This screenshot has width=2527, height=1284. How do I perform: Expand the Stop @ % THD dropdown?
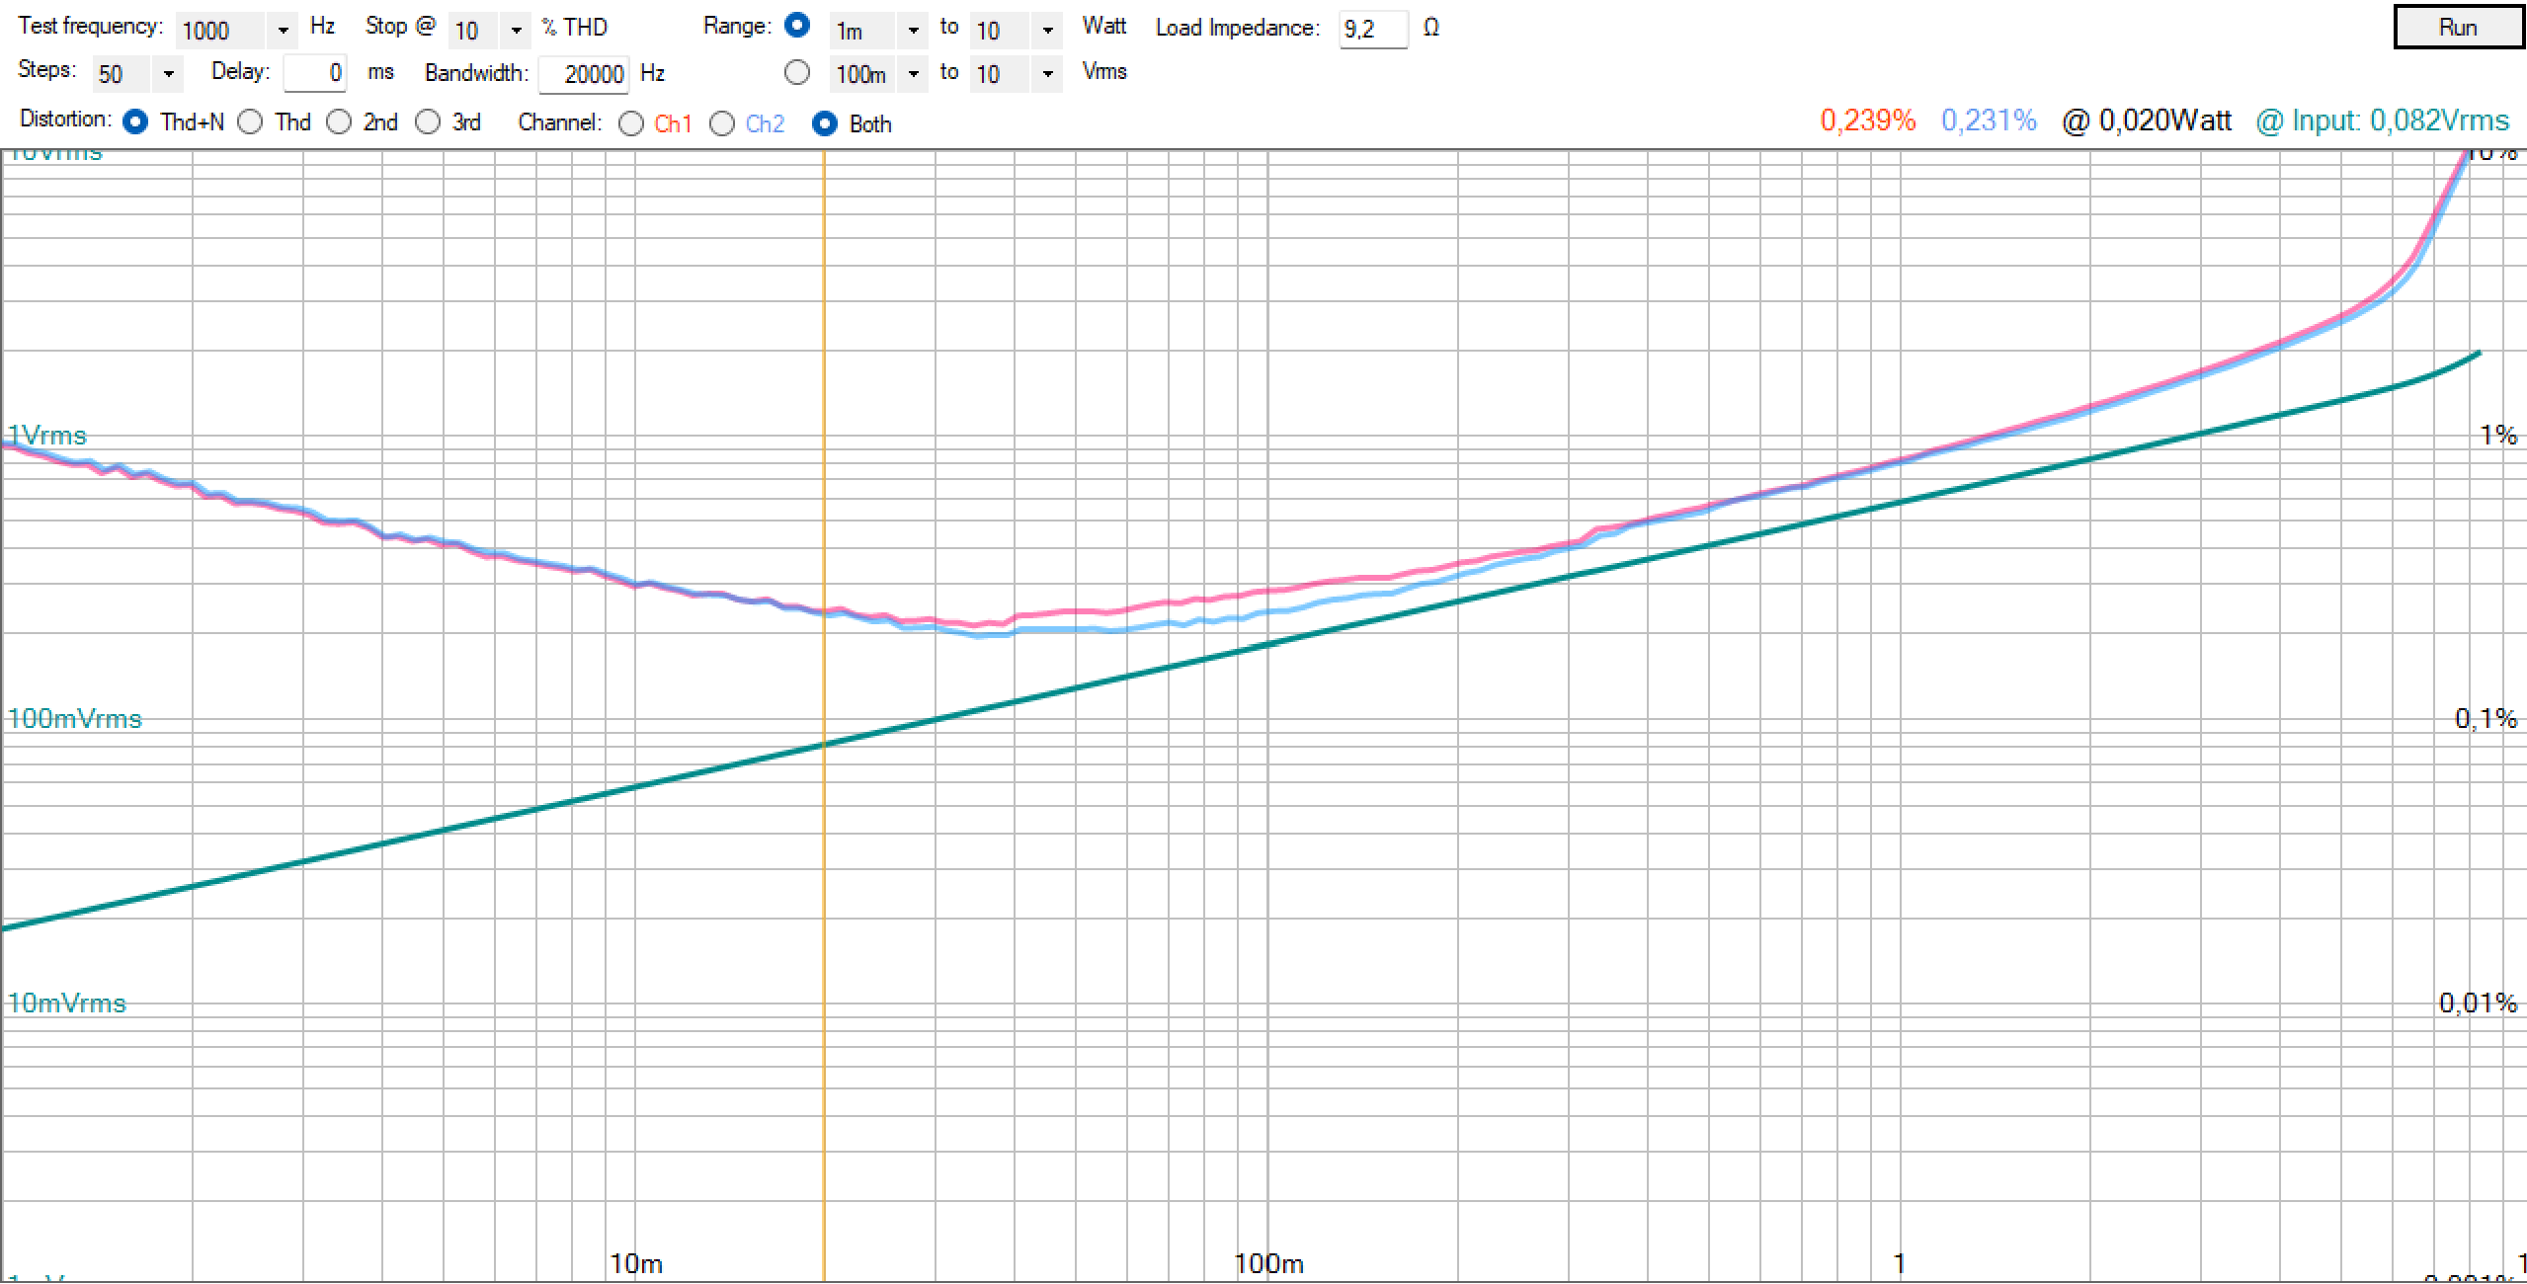516,31
